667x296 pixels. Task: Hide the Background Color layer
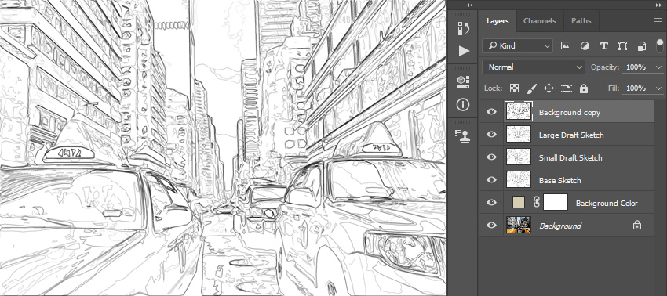[492, 203]
